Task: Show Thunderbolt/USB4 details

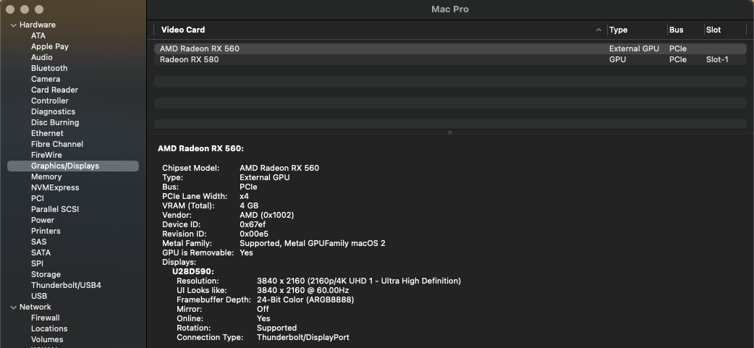Action: (x=66, y=285)
